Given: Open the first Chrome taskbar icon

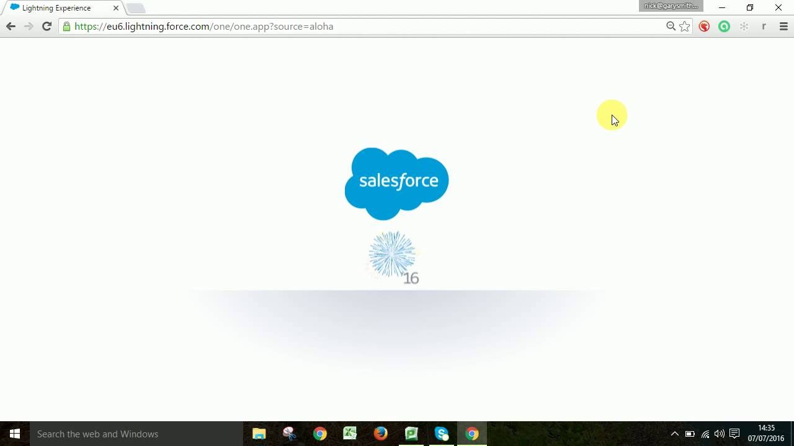Looking at the screenshot, I should click(320, 434).
